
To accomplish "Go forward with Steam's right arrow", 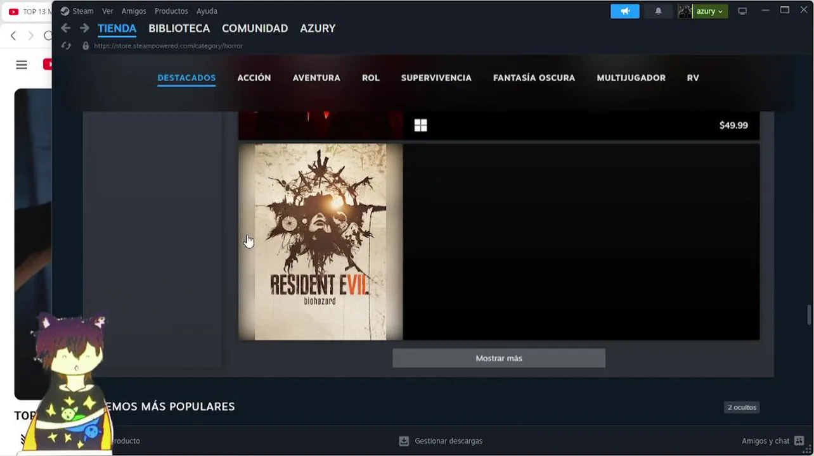I will click(x=84, y=28).
